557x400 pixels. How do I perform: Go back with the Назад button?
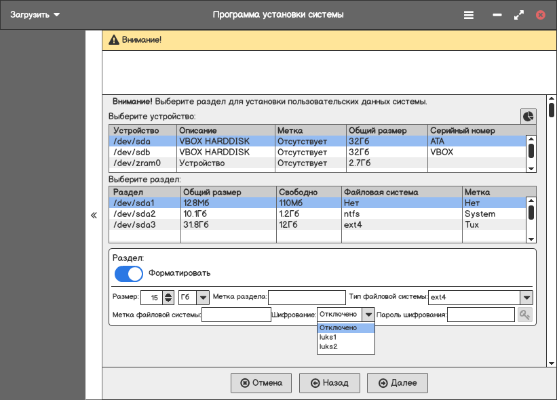click(329, 383)
